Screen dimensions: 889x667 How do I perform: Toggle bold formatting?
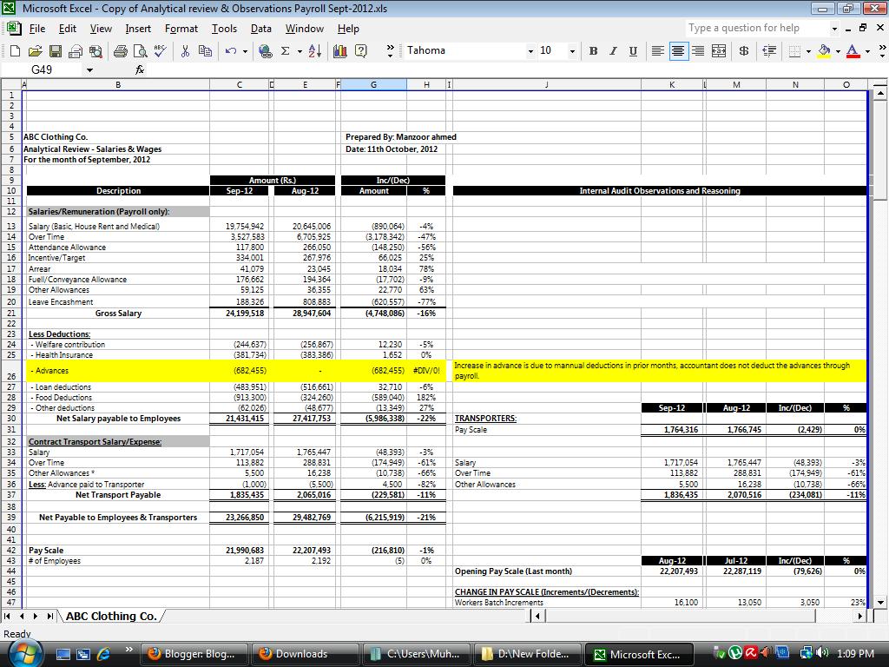click(593, 51)
